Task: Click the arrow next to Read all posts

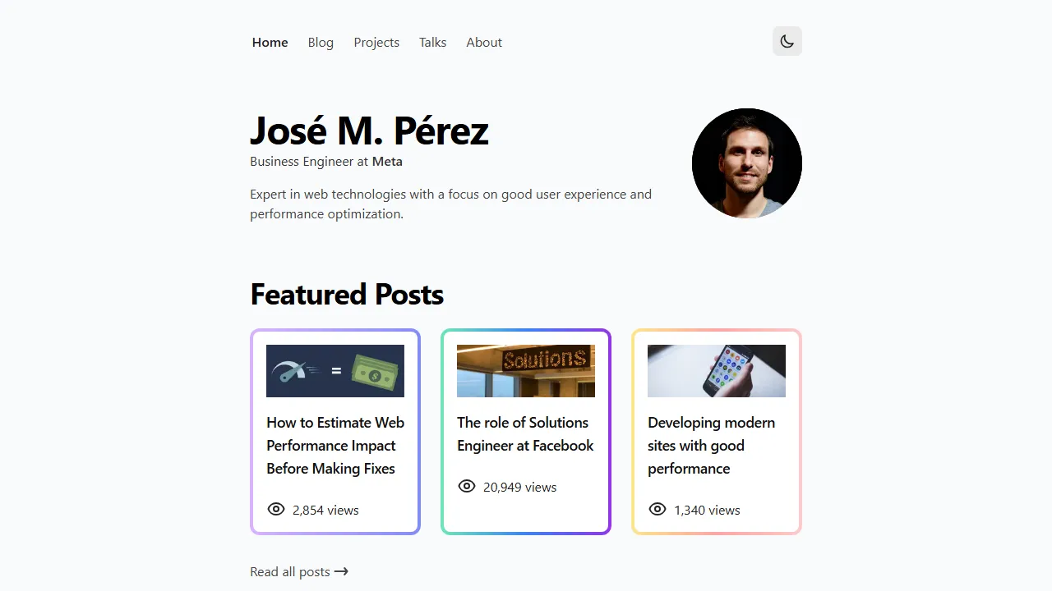Action: click(342, 571)
